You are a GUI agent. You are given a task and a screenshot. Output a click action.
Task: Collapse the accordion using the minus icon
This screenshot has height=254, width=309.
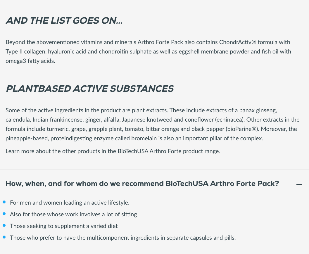299,184
